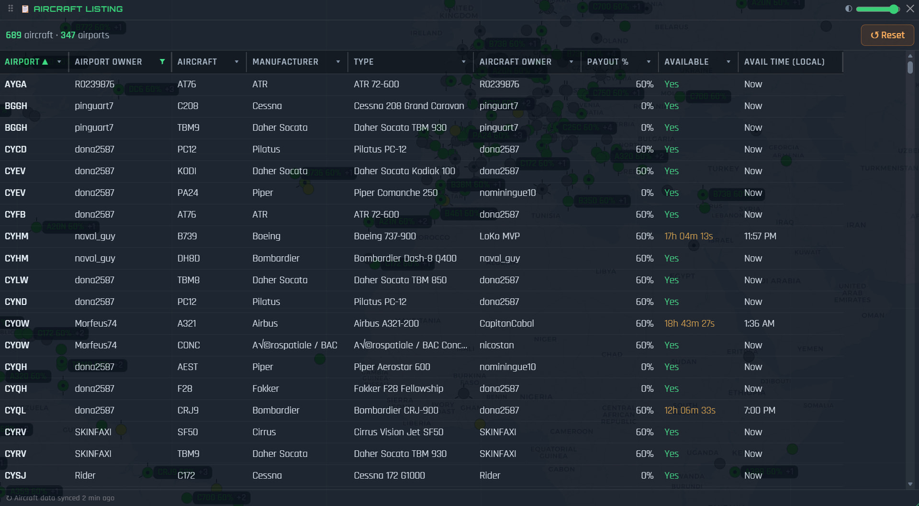919x506 pixels.
Task: Select the Cessna 208 Grand Caravan cell
Action: click(x=409, y=106)
